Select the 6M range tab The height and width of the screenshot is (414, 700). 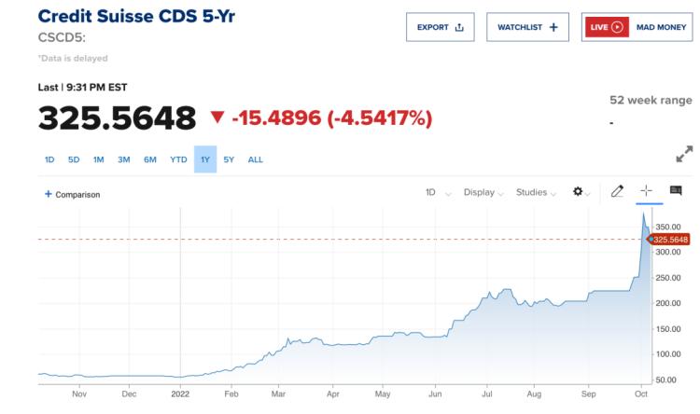(x=149, y=159)
